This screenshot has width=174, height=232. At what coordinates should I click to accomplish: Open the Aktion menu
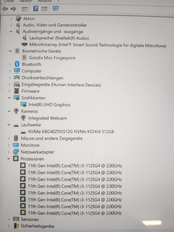26,1
